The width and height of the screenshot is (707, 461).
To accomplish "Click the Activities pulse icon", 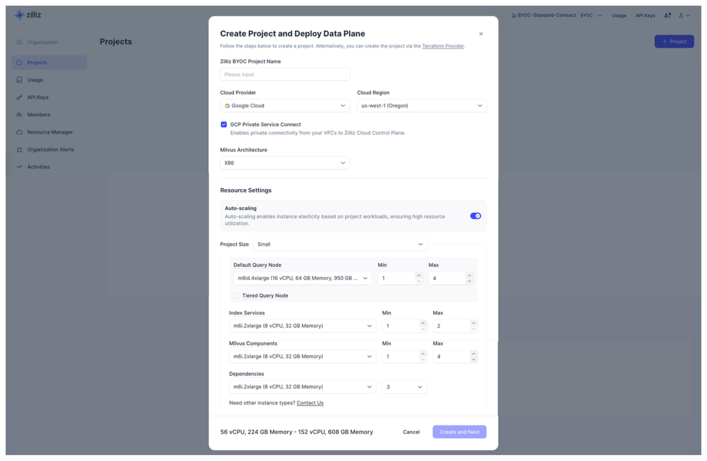I will point(19,167).
